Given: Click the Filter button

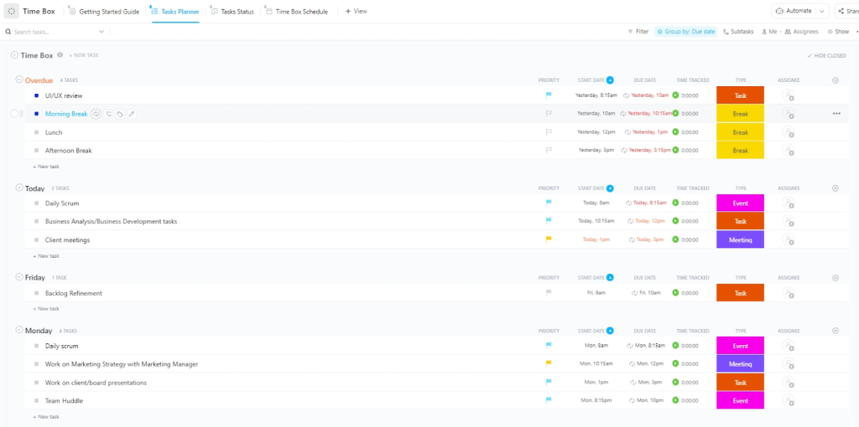Looking at the screenshot, I should [x=638, y=32].
